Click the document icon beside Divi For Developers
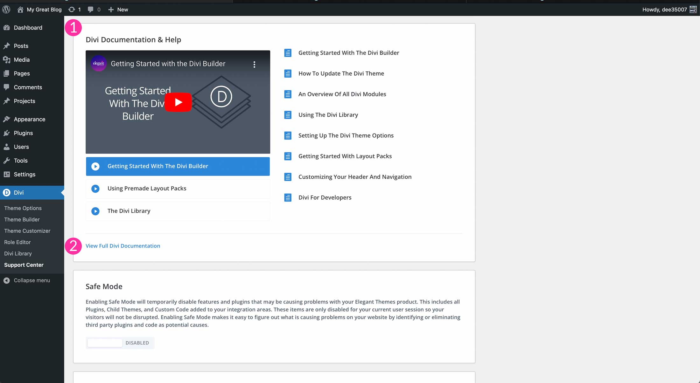Image resolution: width=700 pixels, height=383 pixels. coord(288,197)
